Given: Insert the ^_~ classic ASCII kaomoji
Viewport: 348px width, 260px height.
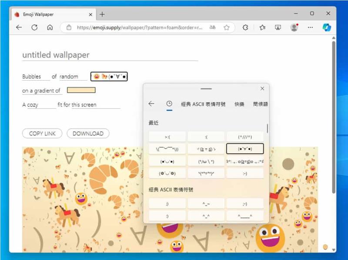Looking at the screenshot, I should click(x=206, y=203).
